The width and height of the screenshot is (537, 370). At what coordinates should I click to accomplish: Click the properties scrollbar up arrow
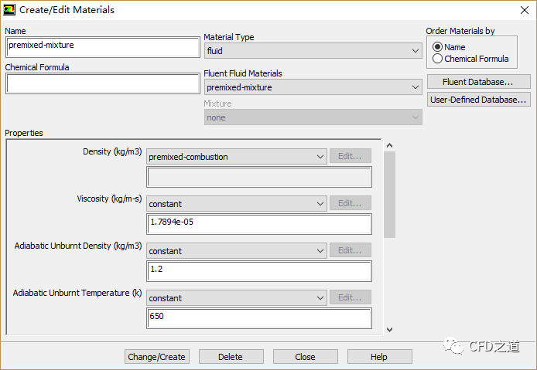[x=389, y=145]
